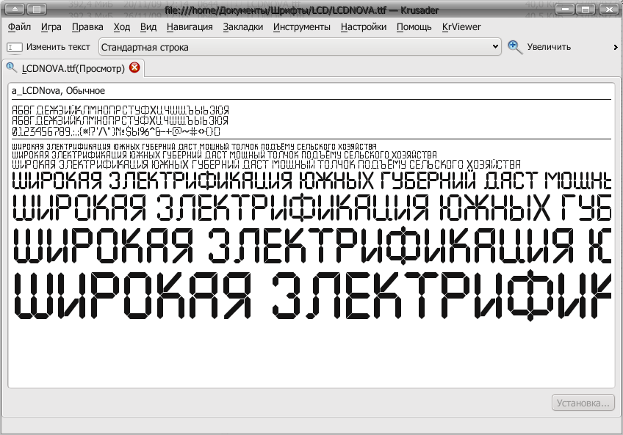
Task: Close the Krusader window
Action: pos(608,9)
